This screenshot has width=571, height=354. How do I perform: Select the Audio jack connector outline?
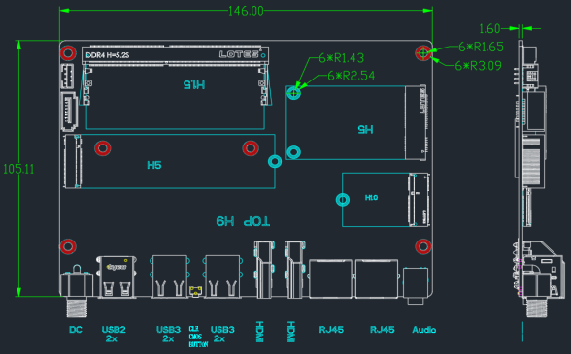(x=416, y=285)
